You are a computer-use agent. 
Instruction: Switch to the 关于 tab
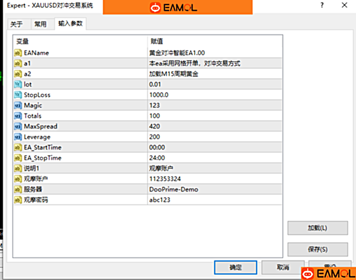pos(16,24)
